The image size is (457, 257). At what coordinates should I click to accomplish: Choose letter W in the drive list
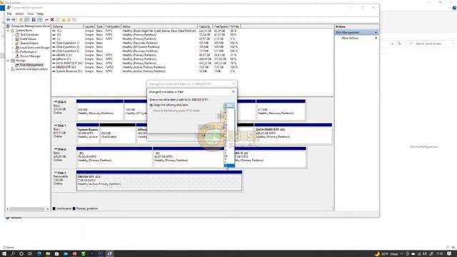click(x=229, y=156)
